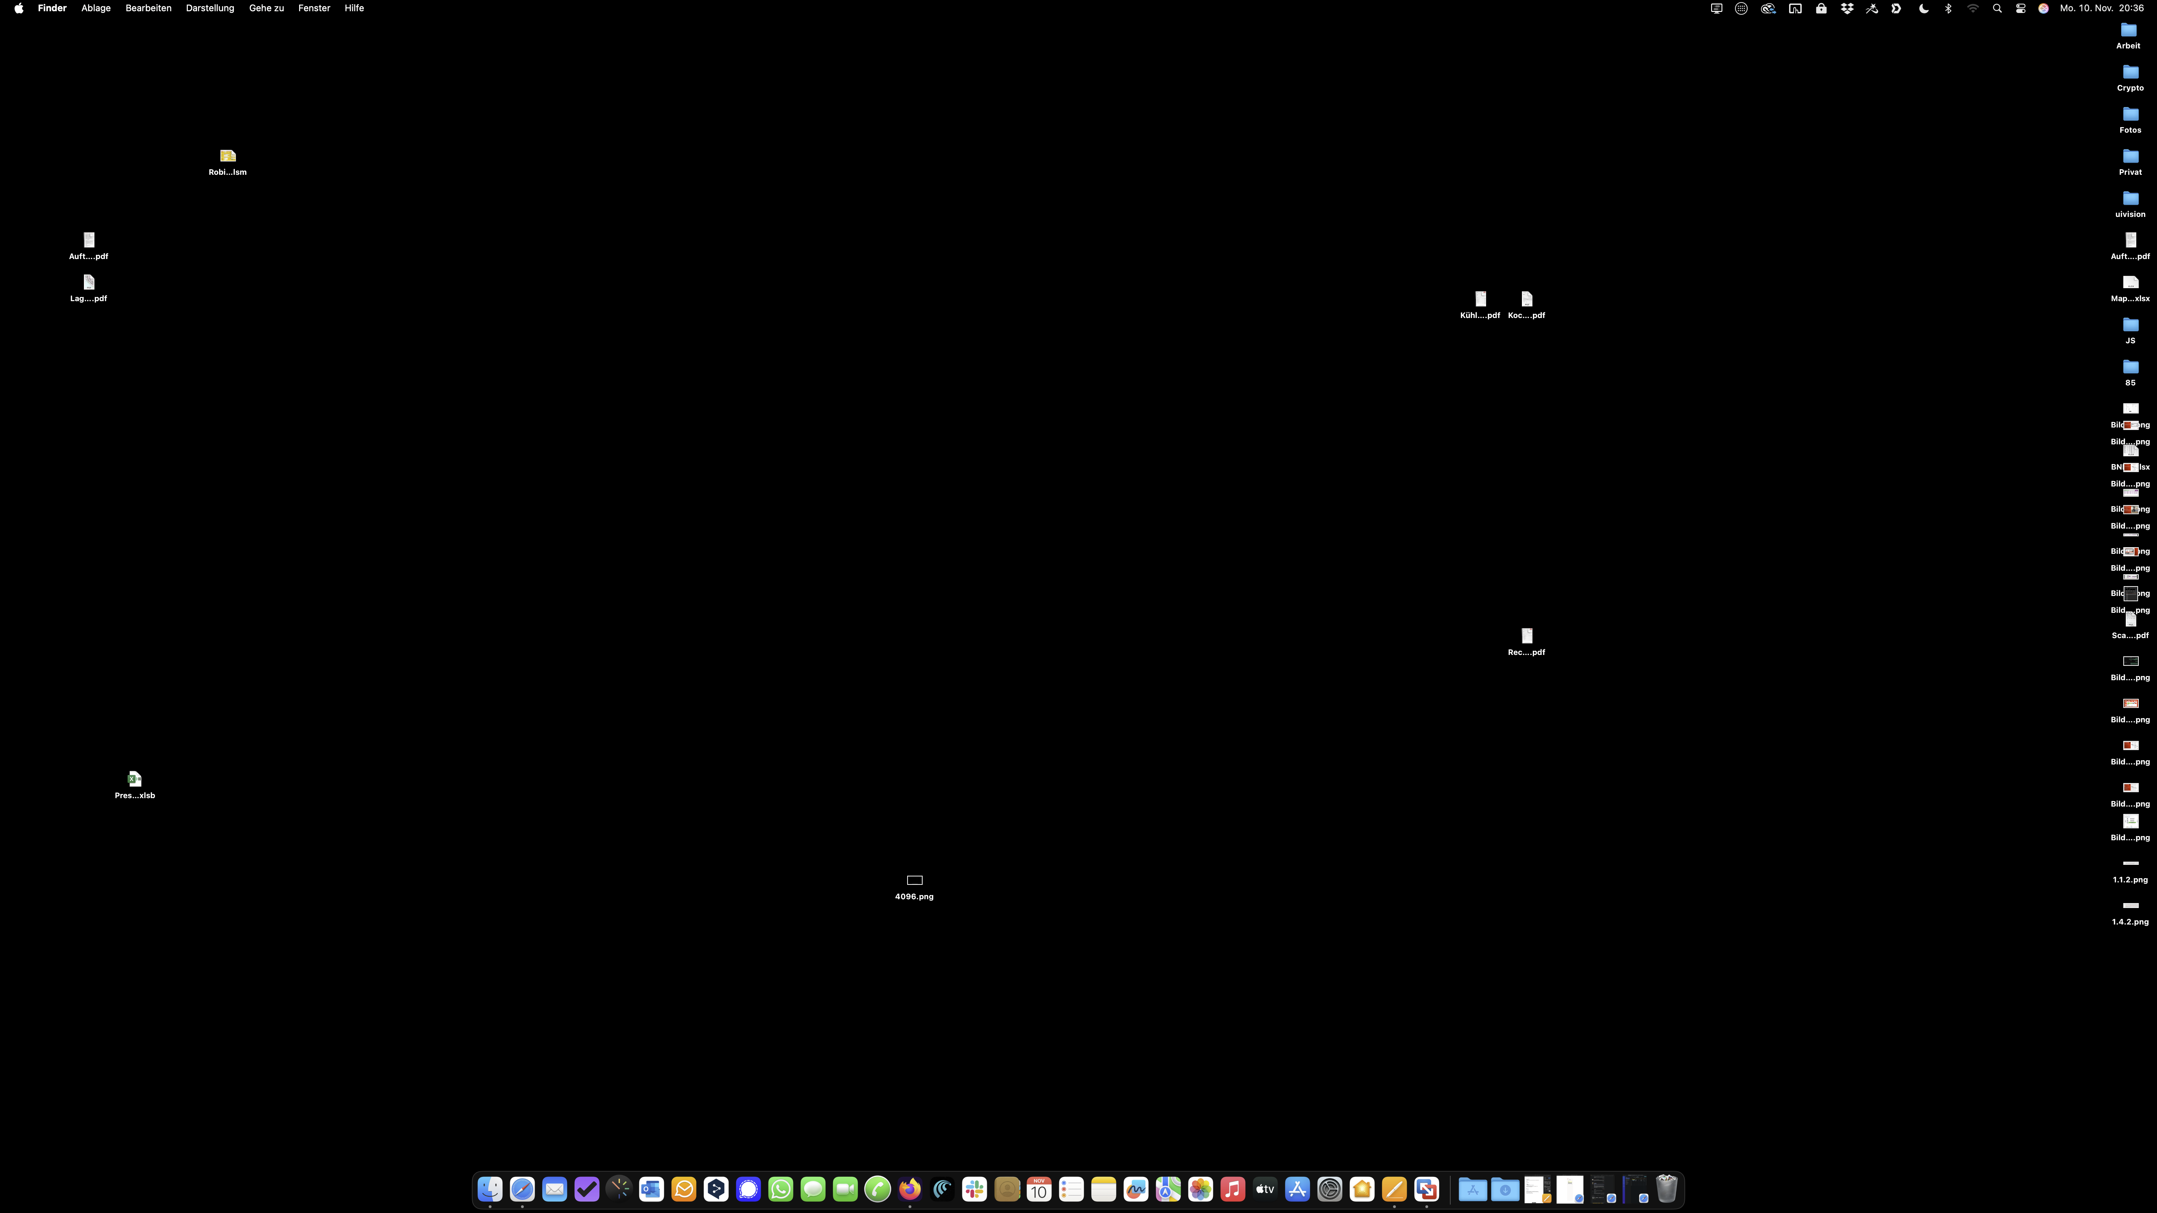The width and height of the screenshot is (2157, 1213).
Task: Launch the Signal messenger app
Action: click(x=748, y=1189)
